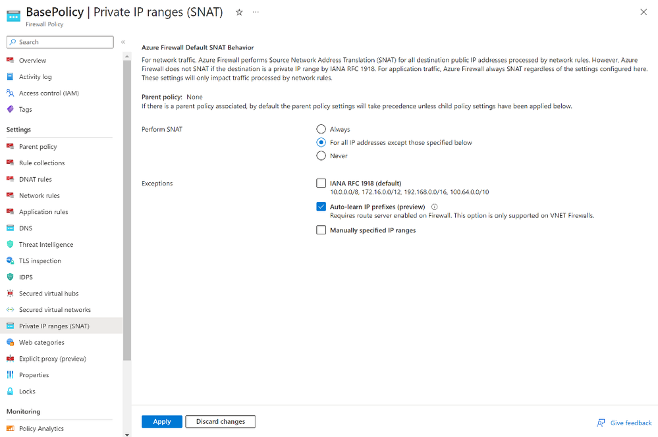Viewport: 658px width, 437px height.
Task: Click the Web categories icon
Action: (10, 343)
